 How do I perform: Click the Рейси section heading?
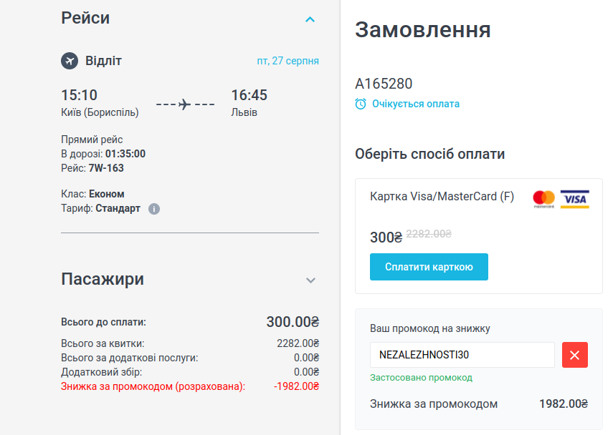click(x=85, y=18)
